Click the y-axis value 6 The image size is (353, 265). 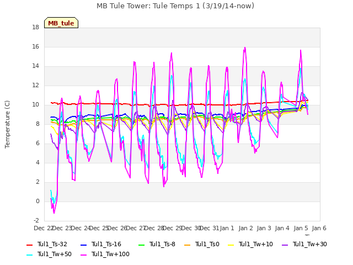coord(38,144)
